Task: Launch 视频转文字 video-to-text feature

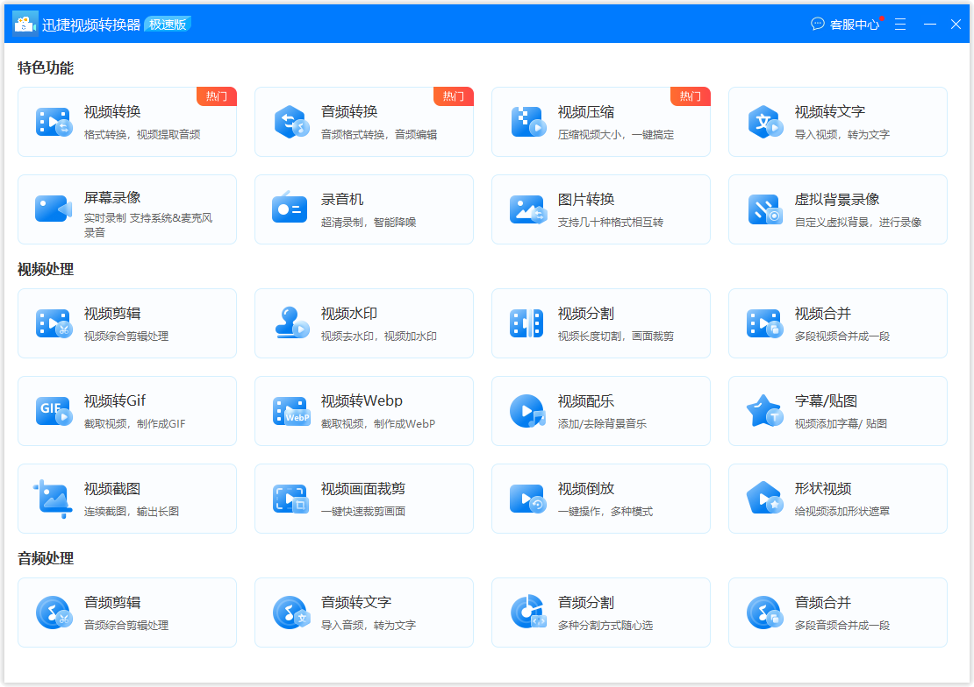Action: [x=837, y=123]
